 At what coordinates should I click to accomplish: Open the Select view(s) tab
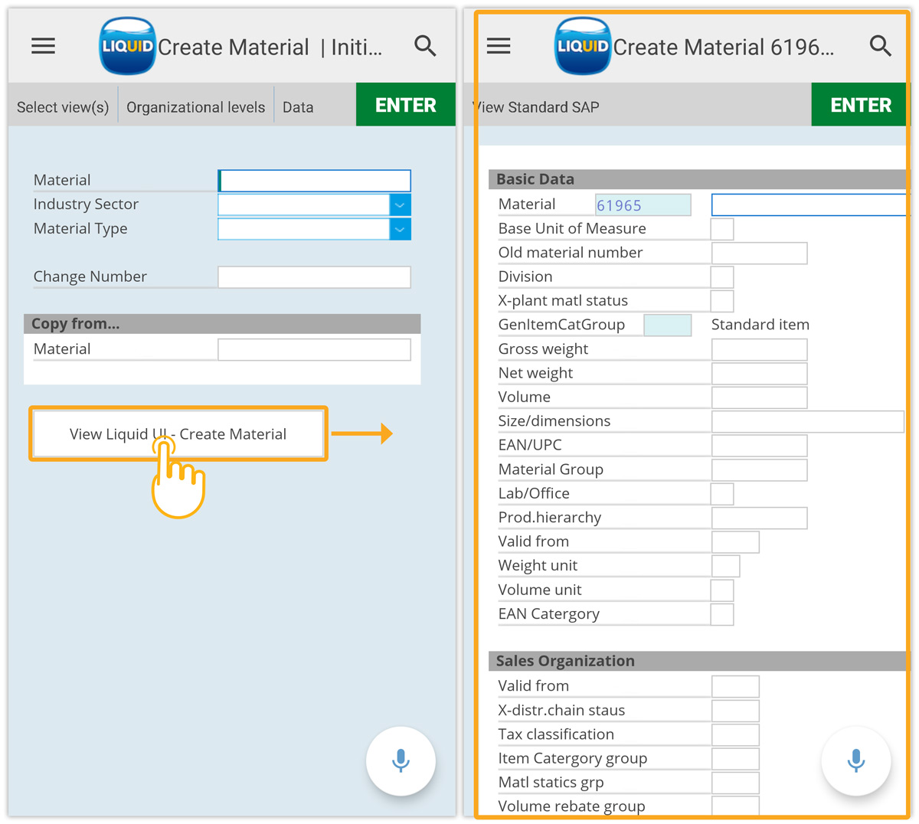(63, 107)
